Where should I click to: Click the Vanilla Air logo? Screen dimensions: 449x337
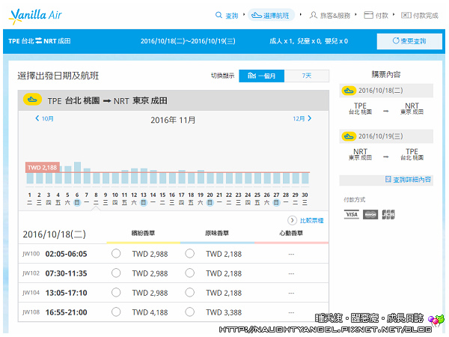(35, 16)
